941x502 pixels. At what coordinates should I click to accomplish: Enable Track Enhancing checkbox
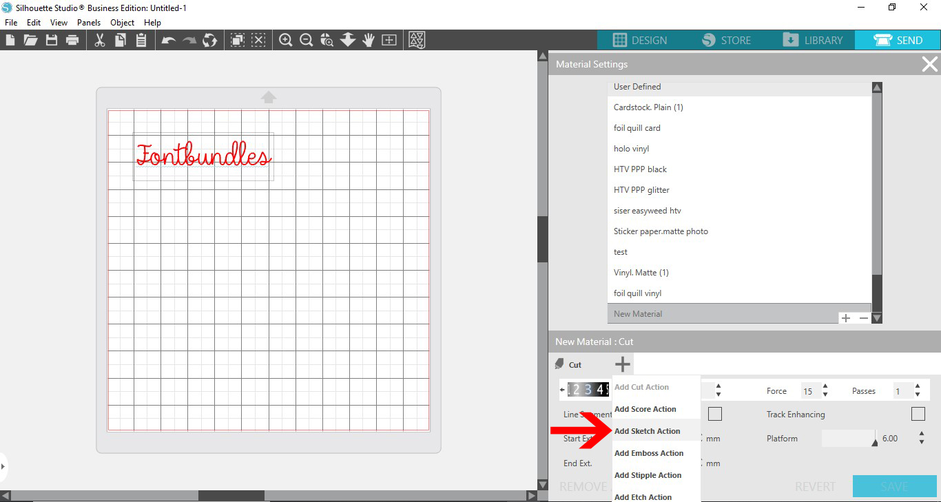click(918, 414)
